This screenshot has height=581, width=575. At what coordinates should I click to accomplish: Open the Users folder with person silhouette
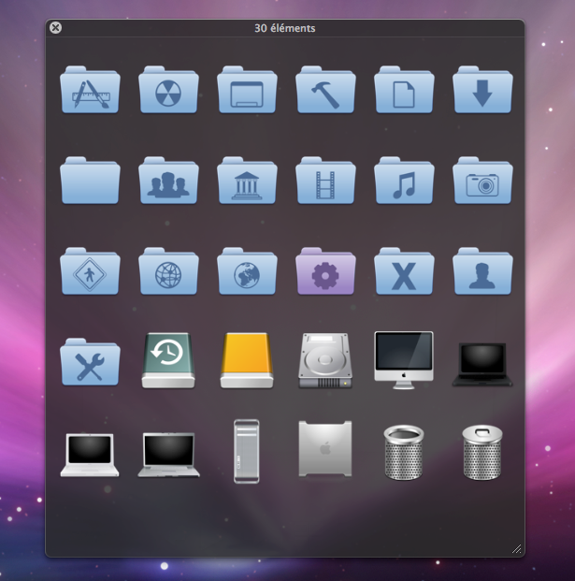482,271
